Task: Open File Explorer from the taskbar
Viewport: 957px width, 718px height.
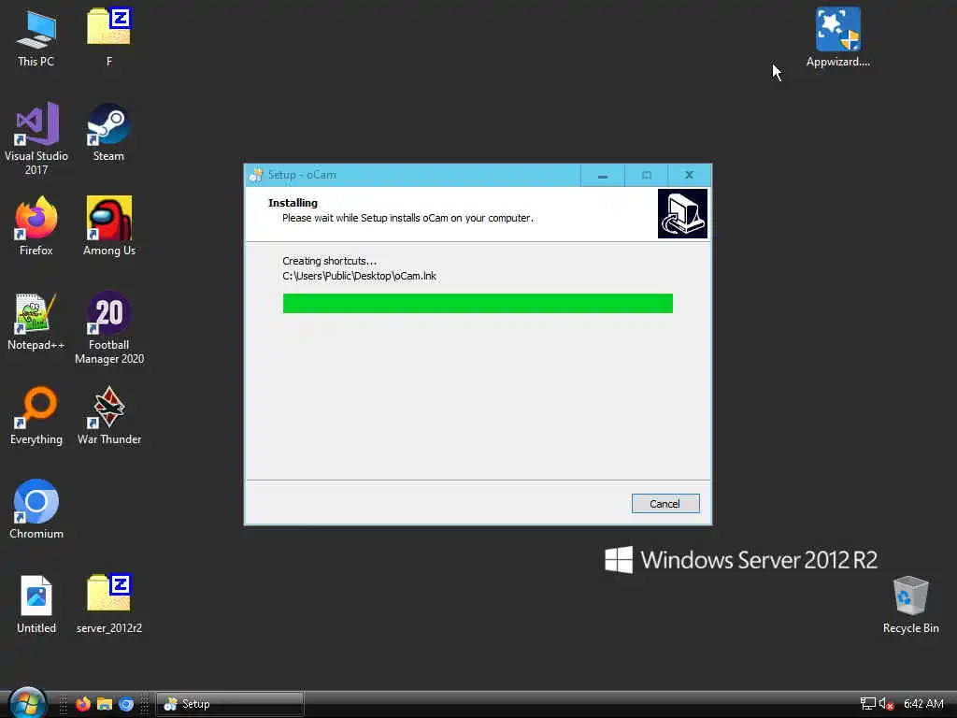Action: [105, 704]
